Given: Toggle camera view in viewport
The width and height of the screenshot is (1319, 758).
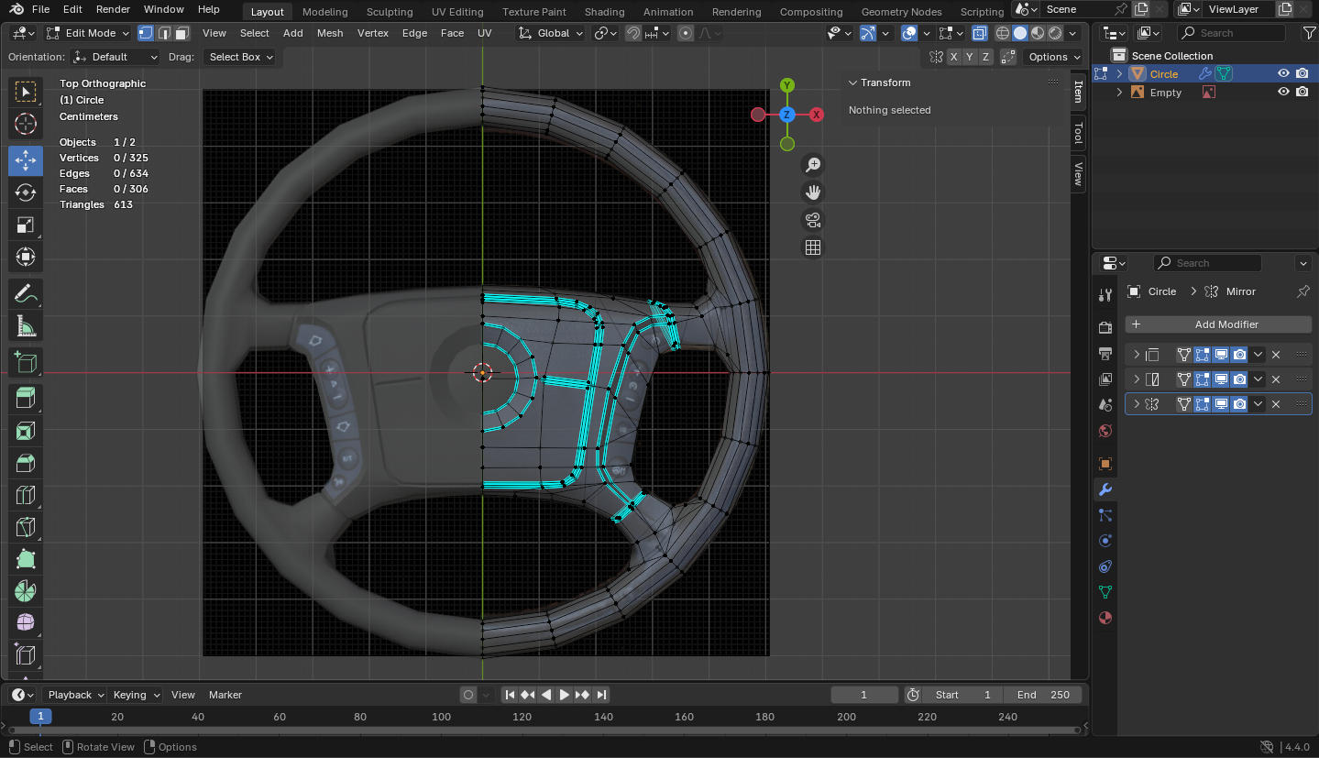Looking at the screenshot, I should click(x=812, y=220).
